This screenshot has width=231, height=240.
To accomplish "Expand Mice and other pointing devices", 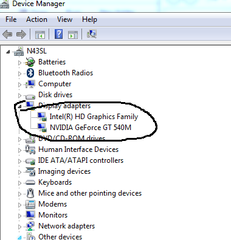I will 19,194.
